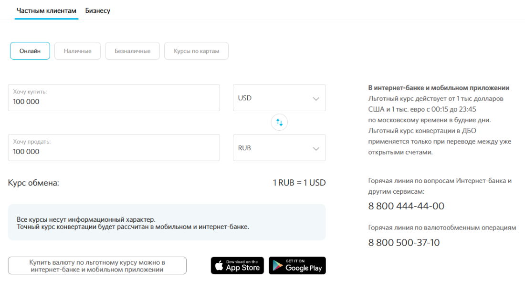
Task: Open the App Store download badge
Action: pos(237,265)
